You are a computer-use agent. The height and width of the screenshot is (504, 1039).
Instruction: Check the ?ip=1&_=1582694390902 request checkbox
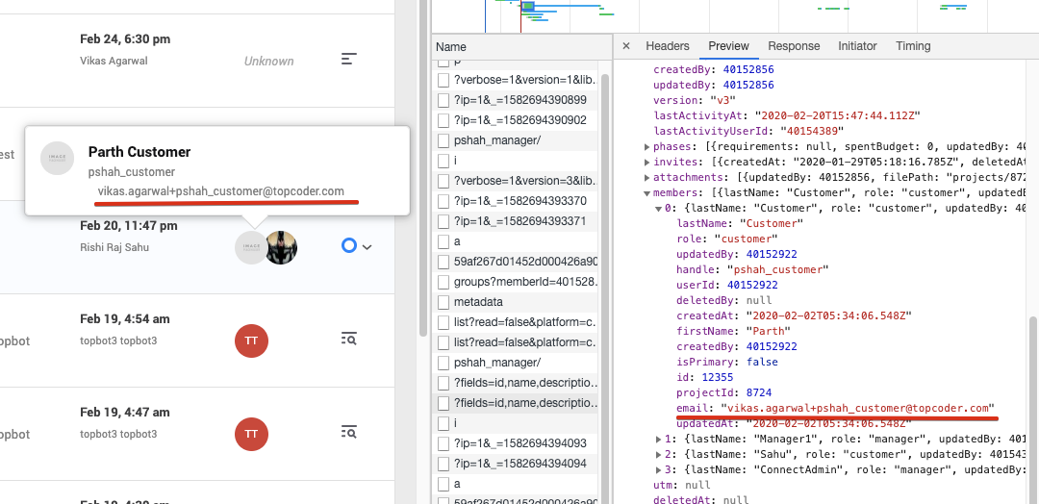[x=443, y=120]
